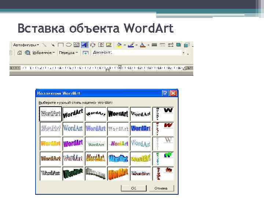Click the left indent marker on ruler
Image resolution: width=264 pixels, height=198 pixels.
click(x=107, y=69)
